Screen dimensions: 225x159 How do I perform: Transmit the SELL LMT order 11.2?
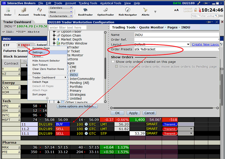170,129
